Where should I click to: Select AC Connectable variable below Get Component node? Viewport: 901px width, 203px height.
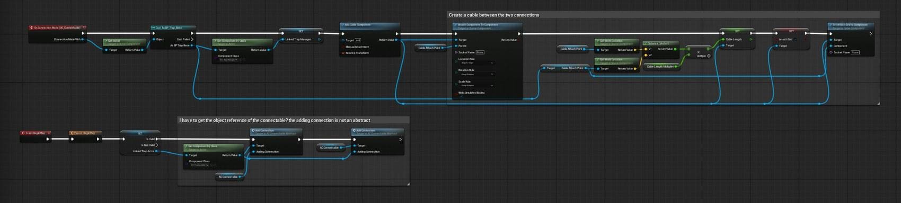coord(229,177)
